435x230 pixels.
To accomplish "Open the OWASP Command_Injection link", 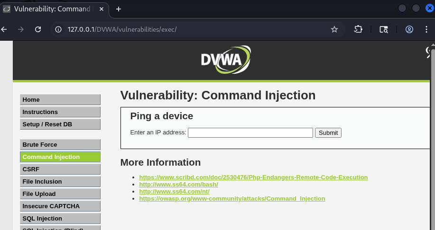I will [x=232, y=199].
